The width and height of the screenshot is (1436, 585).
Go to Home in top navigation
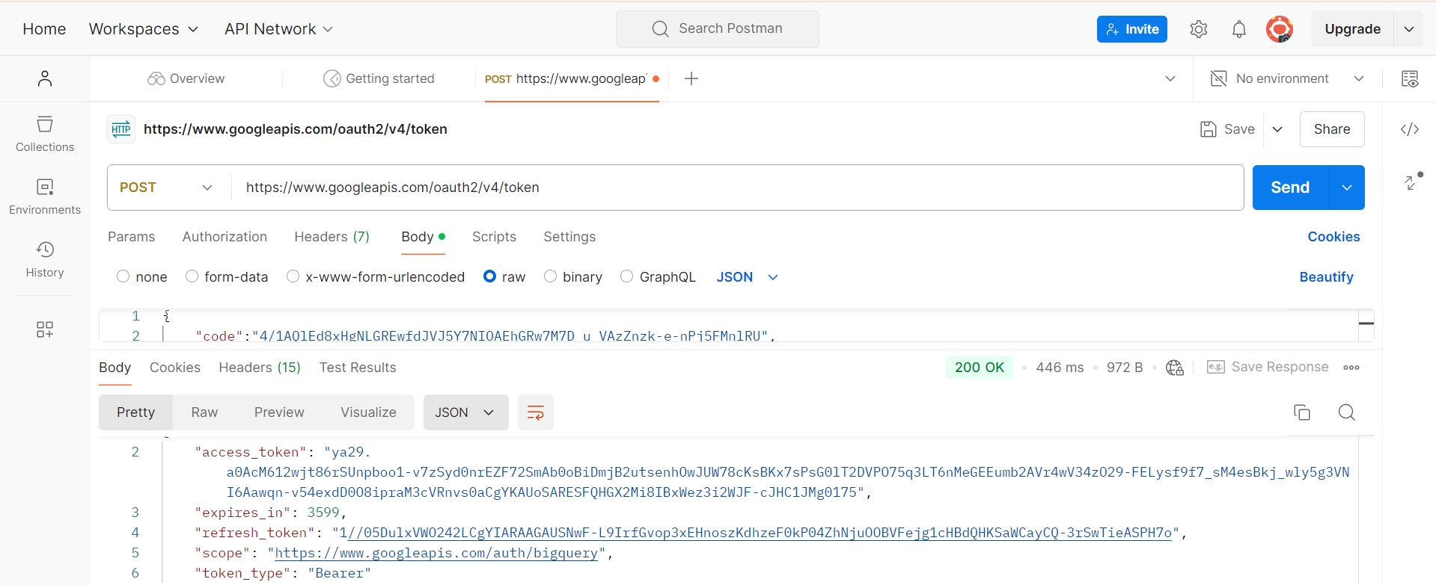[x=44, y=29]
